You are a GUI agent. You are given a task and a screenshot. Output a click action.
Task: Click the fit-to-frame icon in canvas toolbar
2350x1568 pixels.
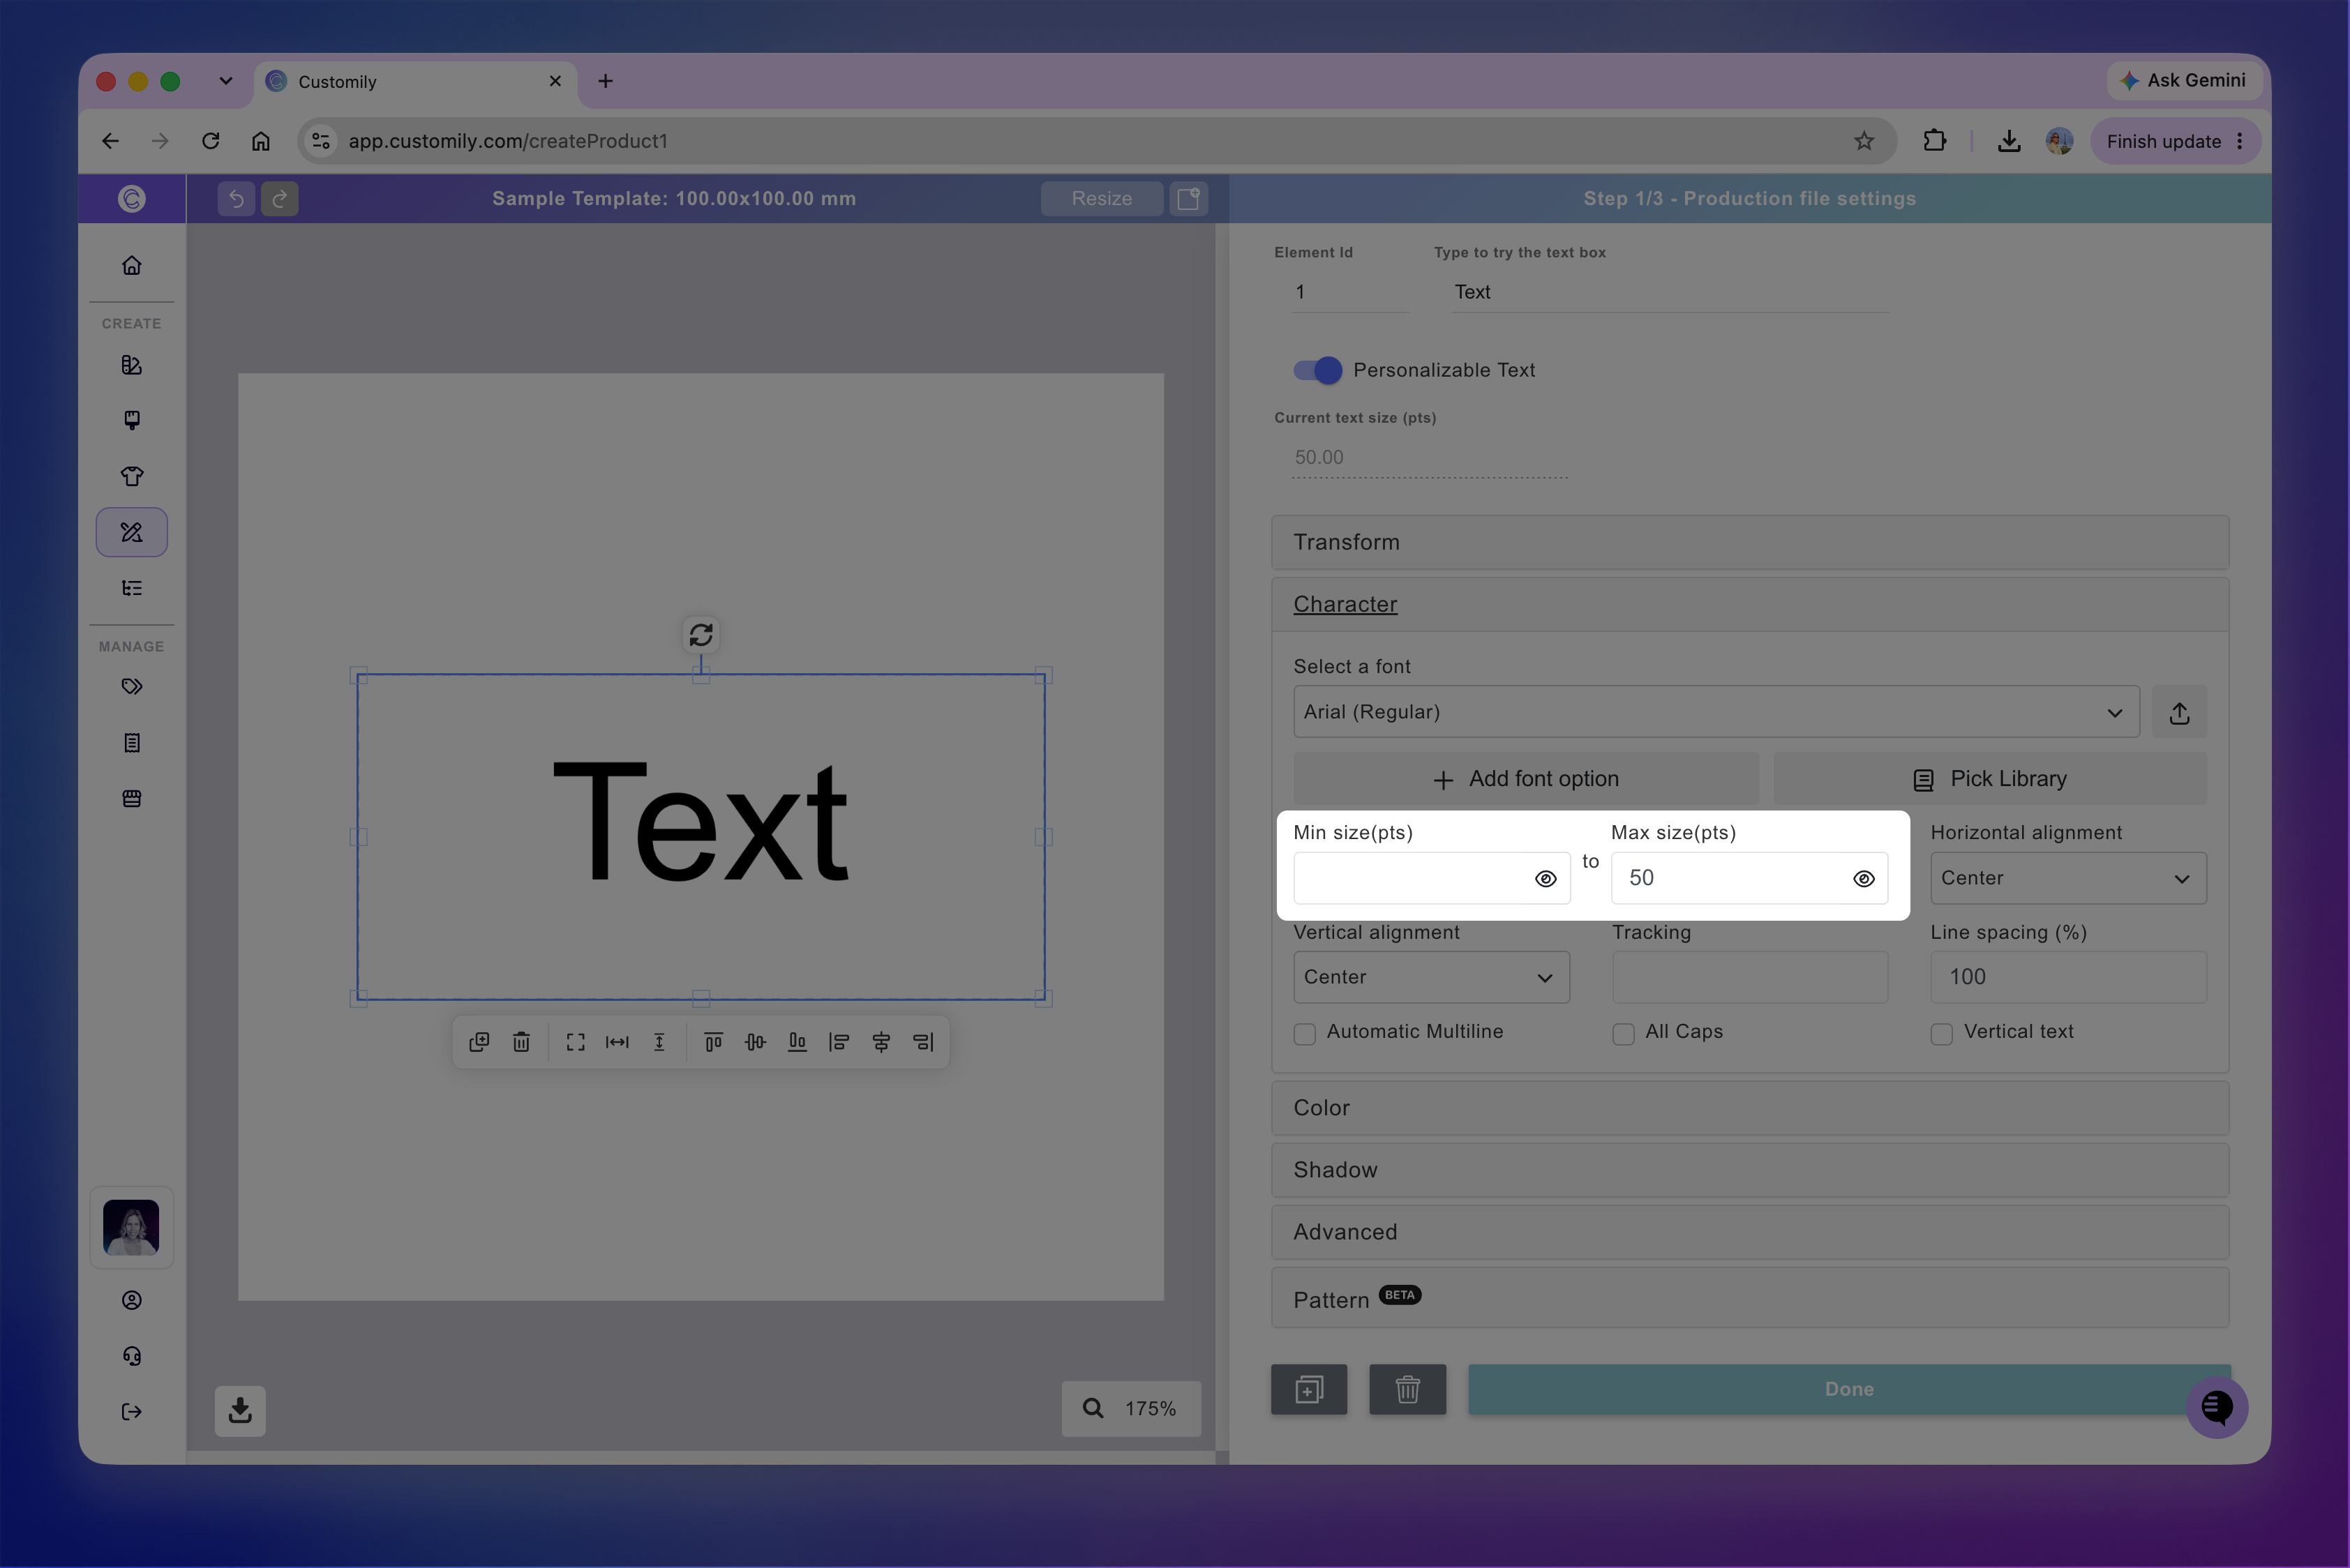(x=575, y=1042)
